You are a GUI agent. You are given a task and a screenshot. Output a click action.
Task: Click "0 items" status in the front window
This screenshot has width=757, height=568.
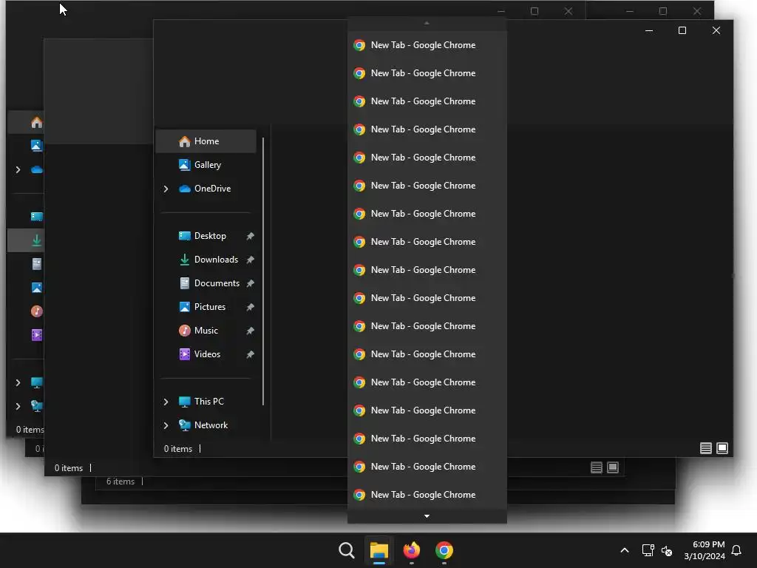[178, 449]
